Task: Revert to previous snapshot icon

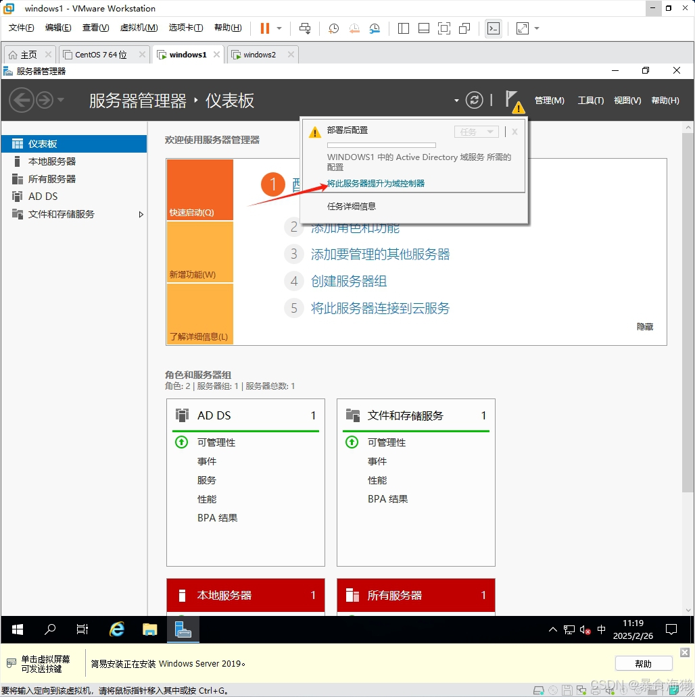Action: tap(354, 28)
